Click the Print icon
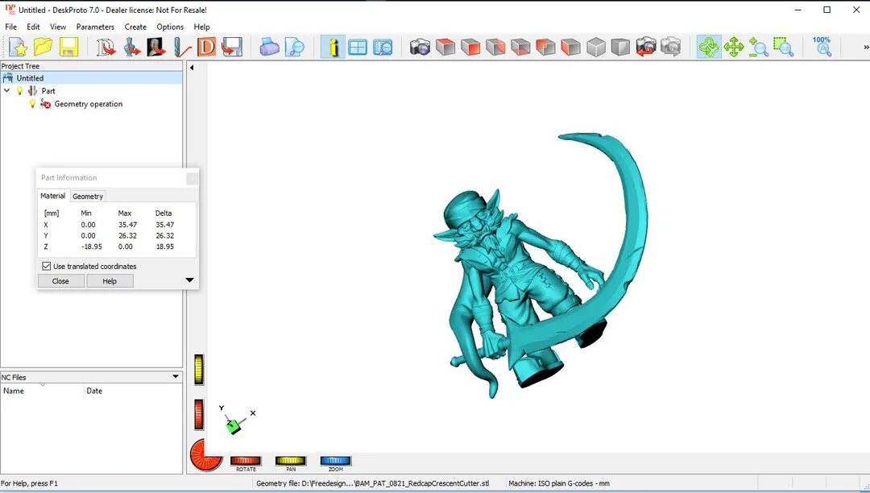Image resolution: width=870 pixels, height=493 pixels. 270,48
